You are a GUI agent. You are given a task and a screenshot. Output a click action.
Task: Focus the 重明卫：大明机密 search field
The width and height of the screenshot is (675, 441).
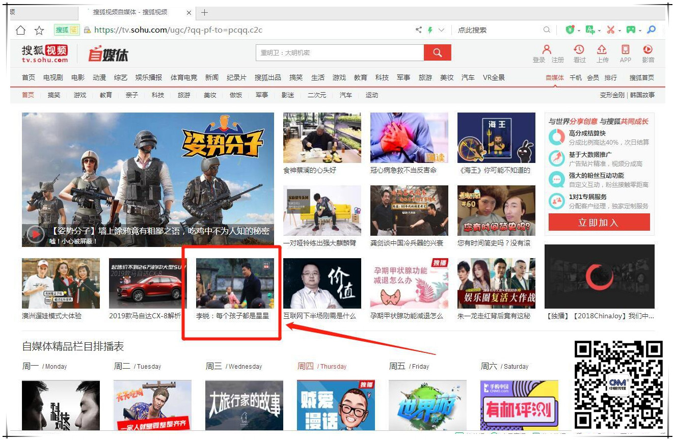340,52
